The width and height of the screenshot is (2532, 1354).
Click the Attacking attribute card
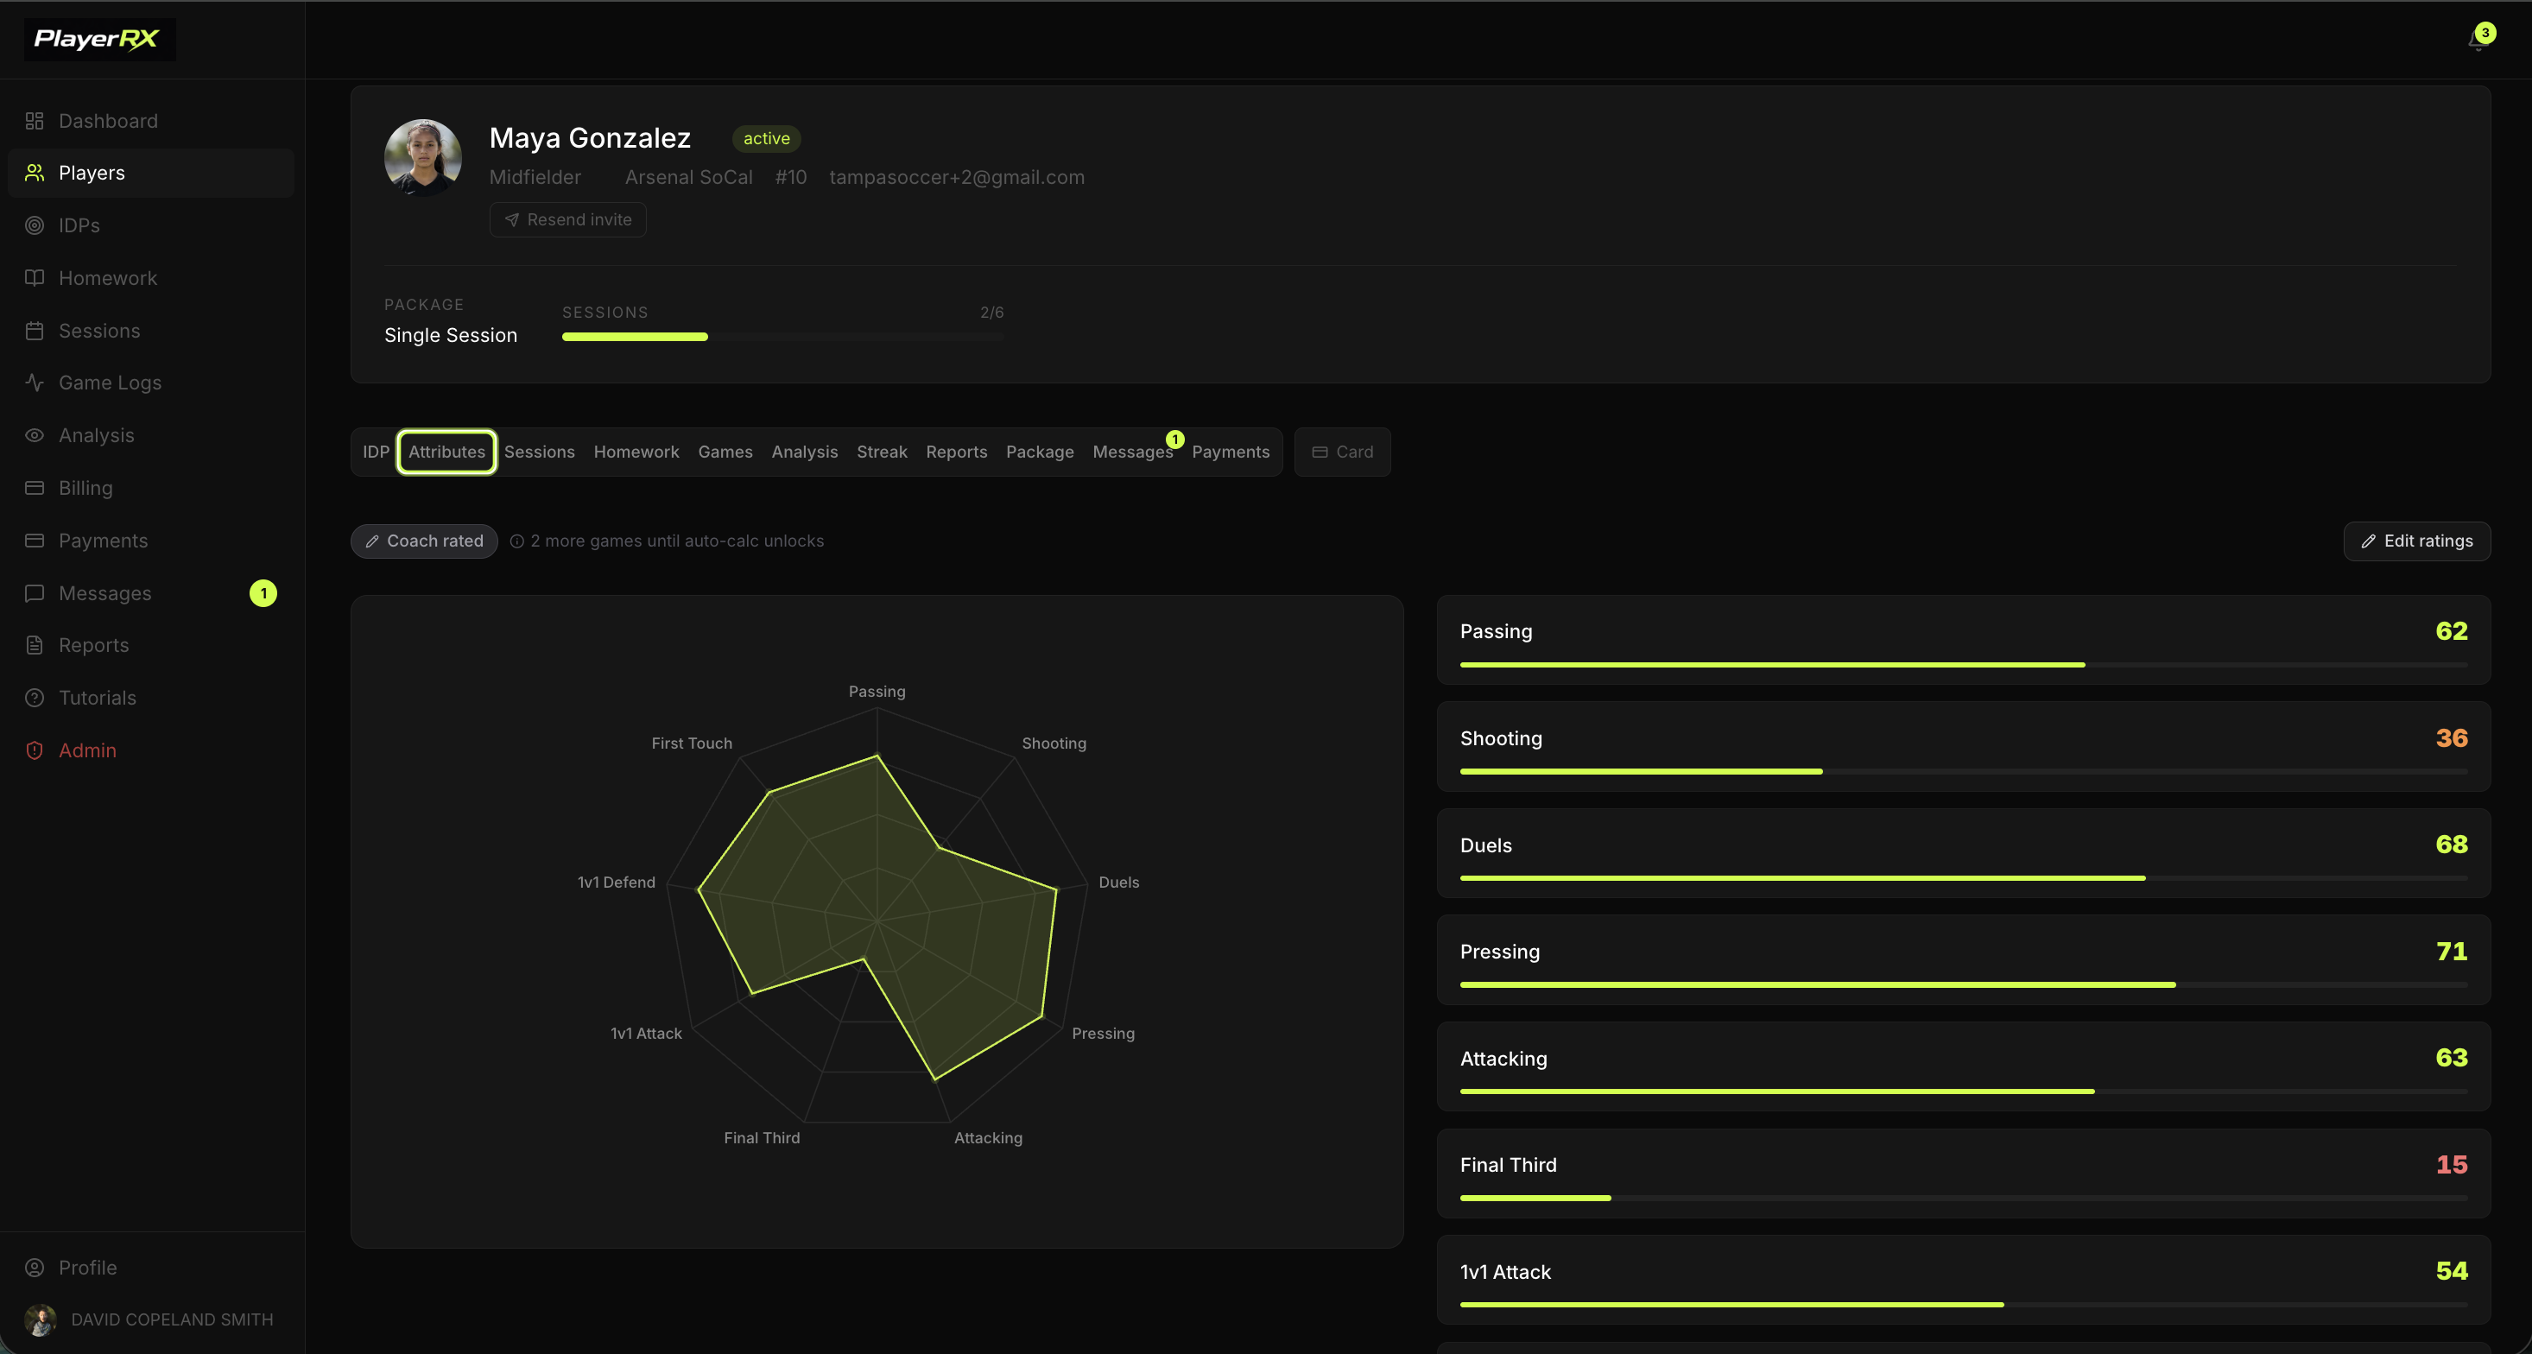(1963, 1066)
